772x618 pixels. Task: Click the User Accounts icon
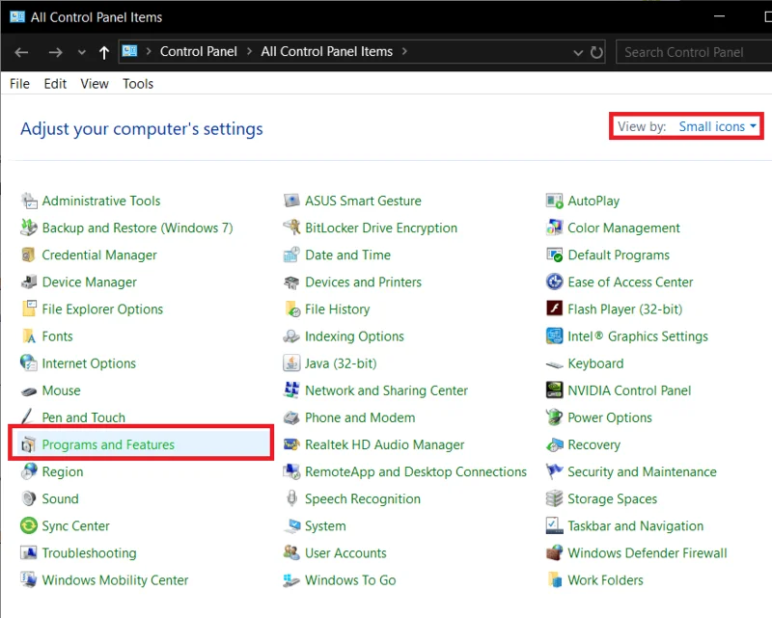tap(291, 552)
